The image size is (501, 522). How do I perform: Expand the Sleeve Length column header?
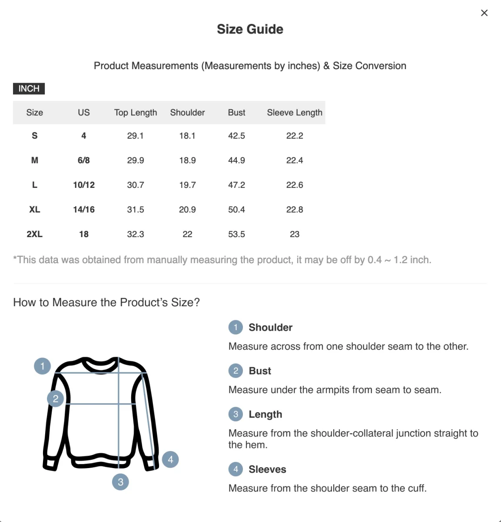pyautogui.click(x=294, y=112)
